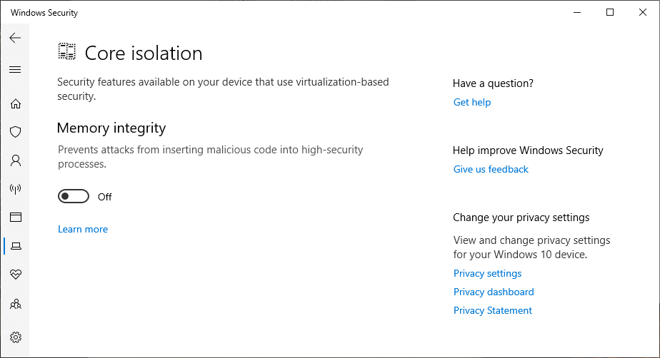Image resolution: width=660 pixels, height=358 pixels.
Task: Expand the hamburger navigation menu
Action: [15, 70]
